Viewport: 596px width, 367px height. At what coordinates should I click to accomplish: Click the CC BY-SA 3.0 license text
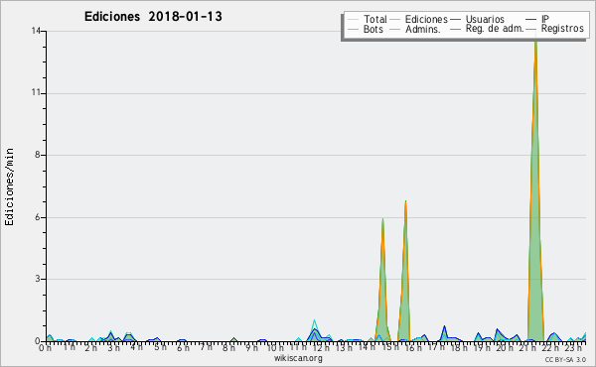click(565, 359)
